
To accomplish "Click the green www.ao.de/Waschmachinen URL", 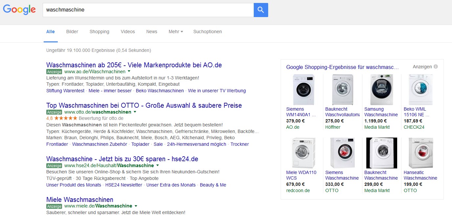I will (95, 72).
